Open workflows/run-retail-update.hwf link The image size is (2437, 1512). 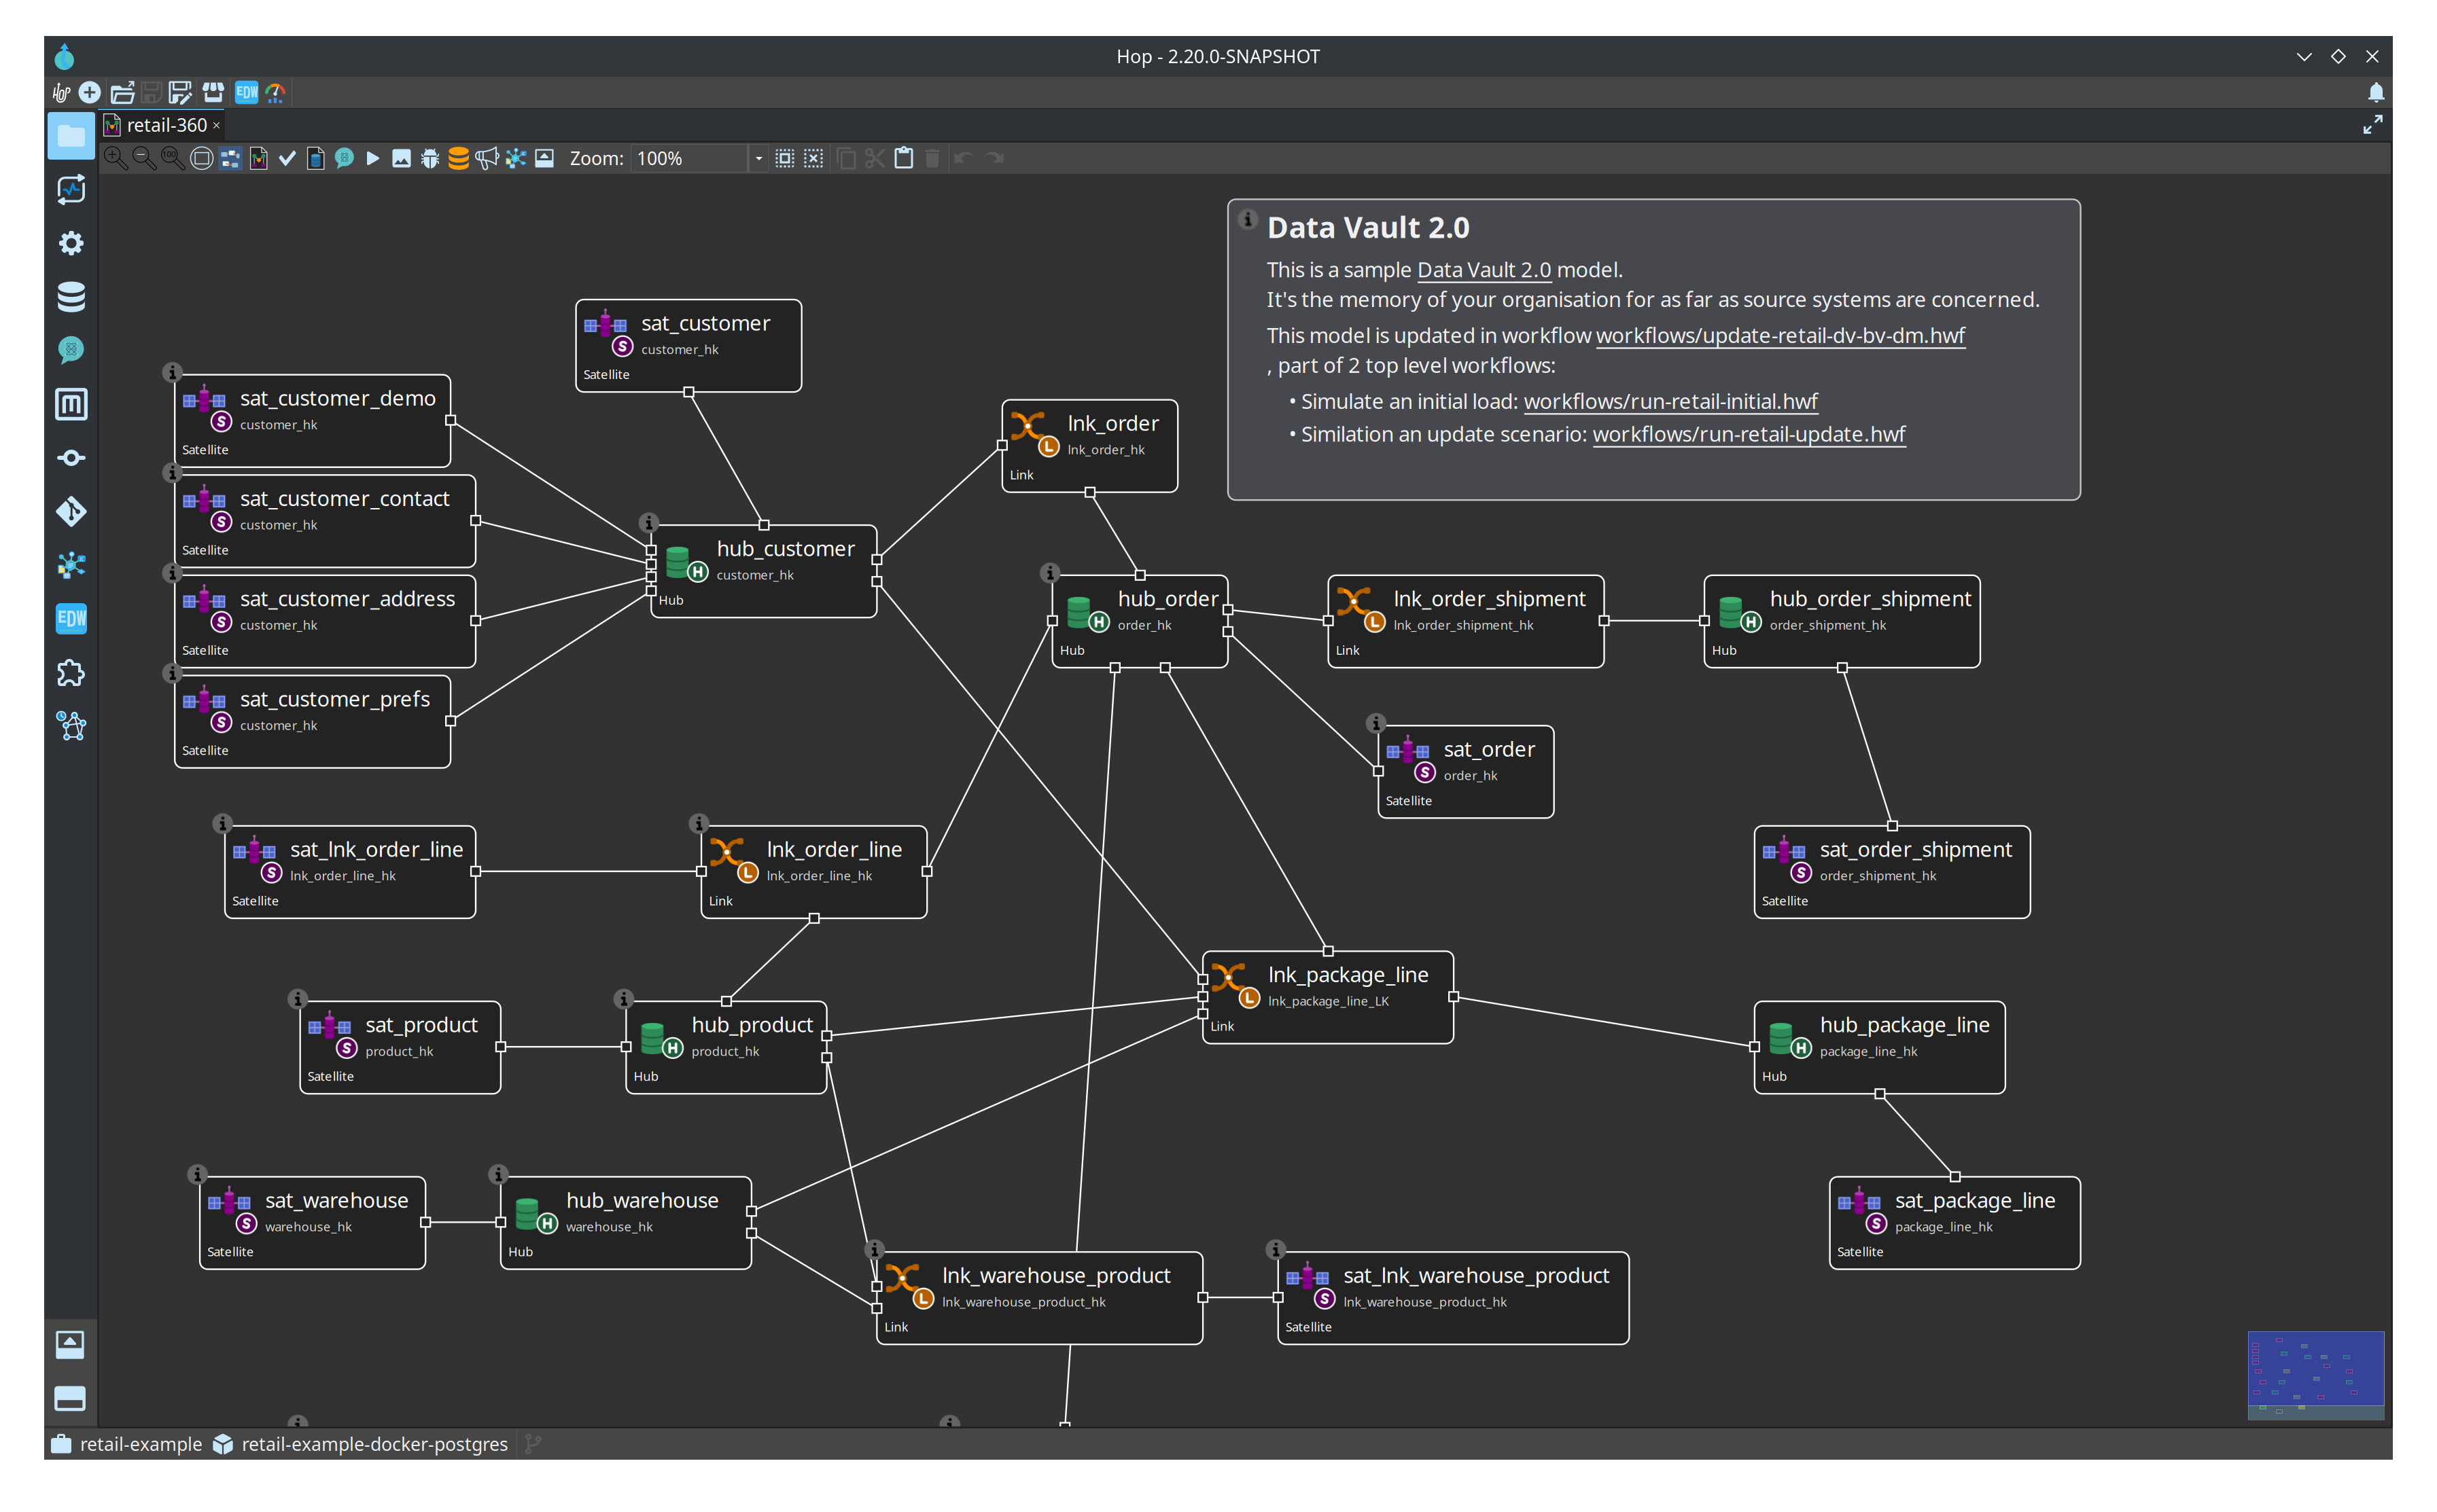[x=1749, y=434]
